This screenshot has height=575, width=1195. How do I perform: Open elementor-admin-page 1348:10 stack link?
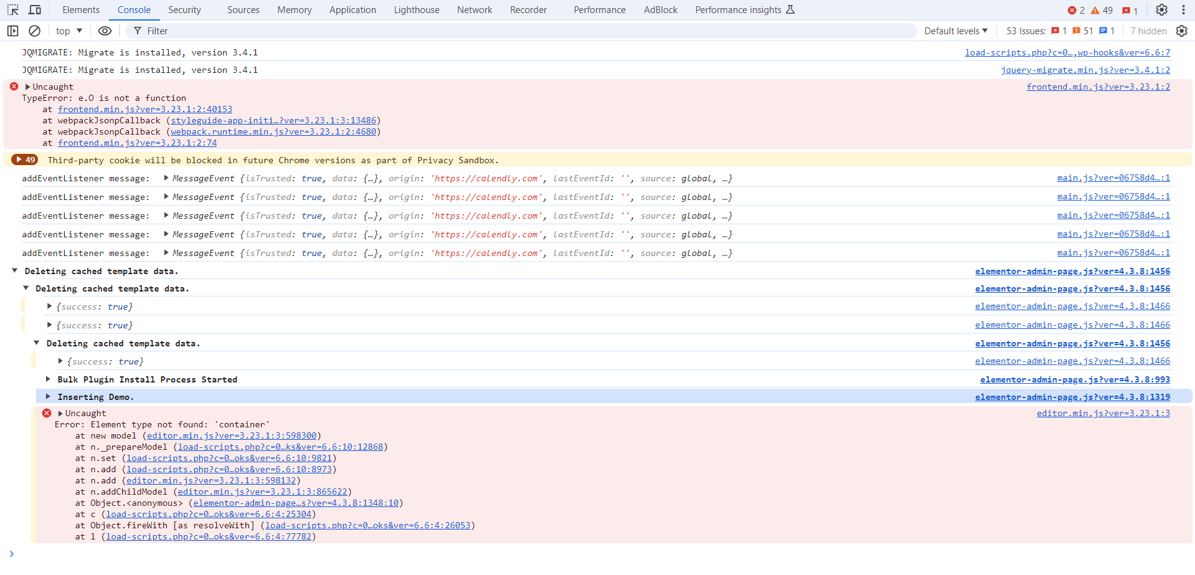(x=296, y=503)
